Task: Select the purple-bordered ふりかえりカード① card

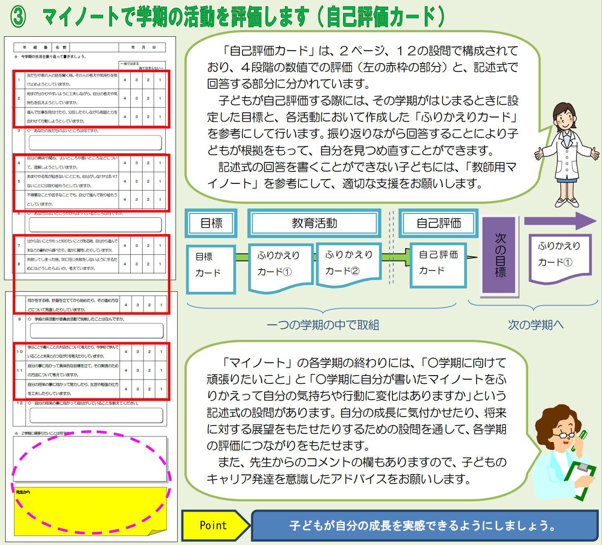Action: point(560,258)
